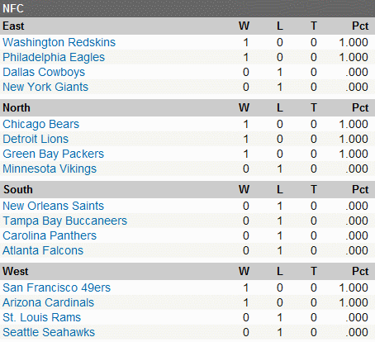Viewport: 375px width, 342px height.
Task: View the Minnesota Vikings team page
Action: pos(50,169)
